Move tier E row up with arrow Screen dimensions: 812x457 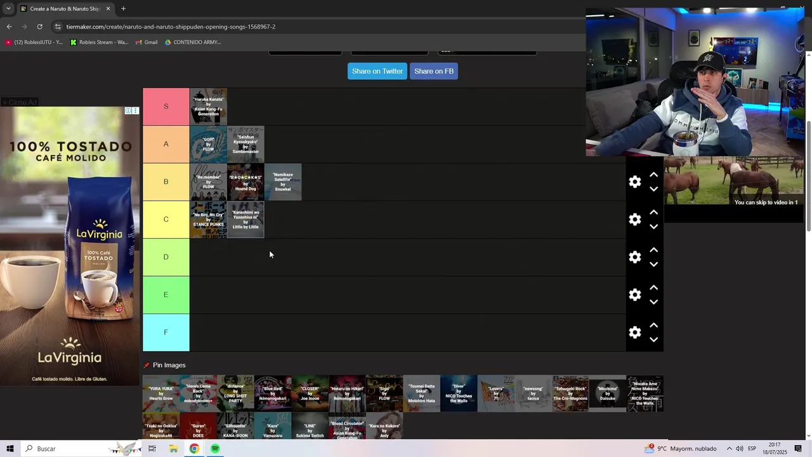click(x=653, y=287)
